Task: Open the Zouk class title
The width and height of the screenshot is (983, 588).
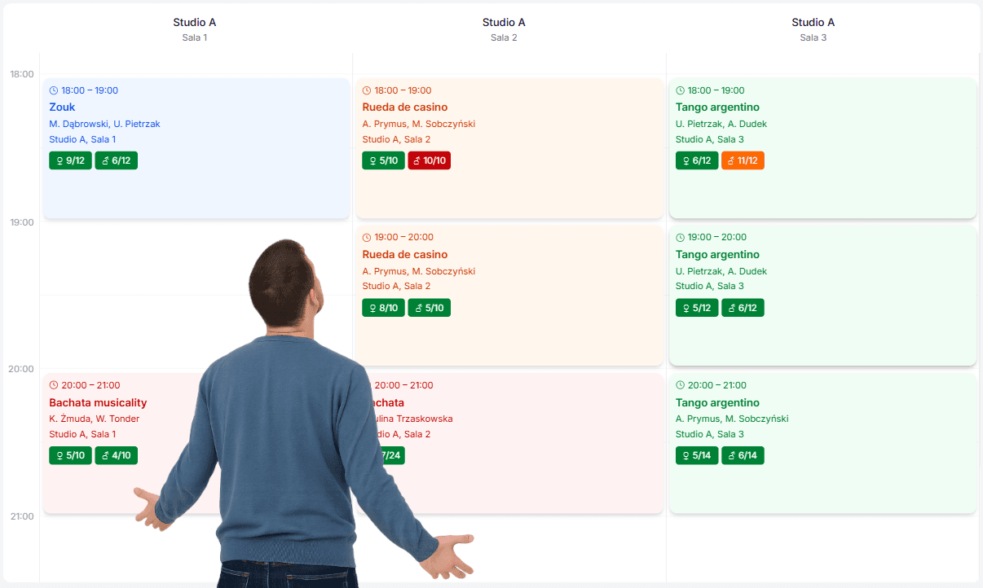Action: pyautogui.click(x=62, y=107)
